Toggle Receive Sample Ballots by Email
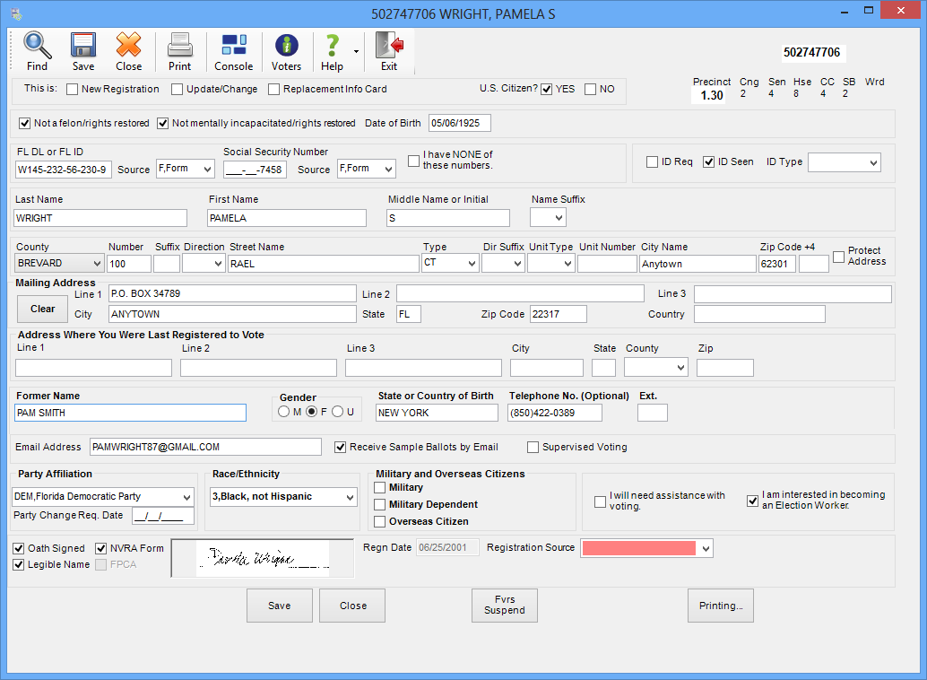Viewport: 927px width, 680px height. 341,447
